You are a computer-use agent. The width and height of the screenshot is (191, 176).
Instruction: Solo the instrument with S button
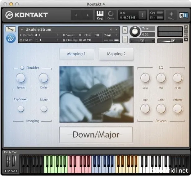pos(125,30)
